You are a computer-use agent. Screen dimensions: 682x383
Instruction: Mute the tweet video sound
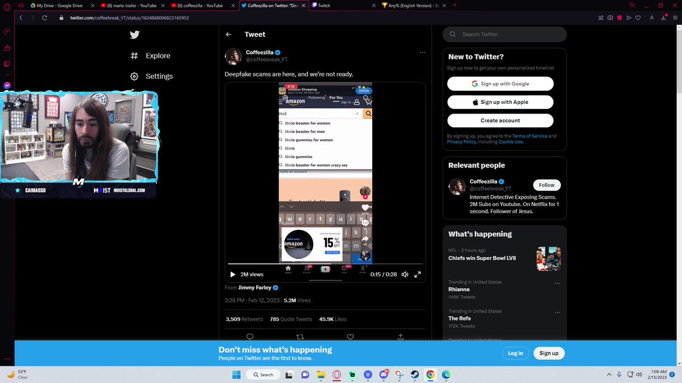click(x=405, y=275)
